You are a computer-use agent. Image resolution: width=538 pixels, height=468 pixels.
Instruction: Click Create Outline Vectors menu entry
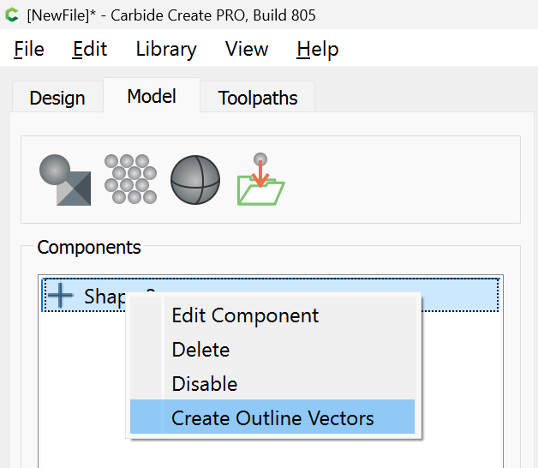click(272, 417)
